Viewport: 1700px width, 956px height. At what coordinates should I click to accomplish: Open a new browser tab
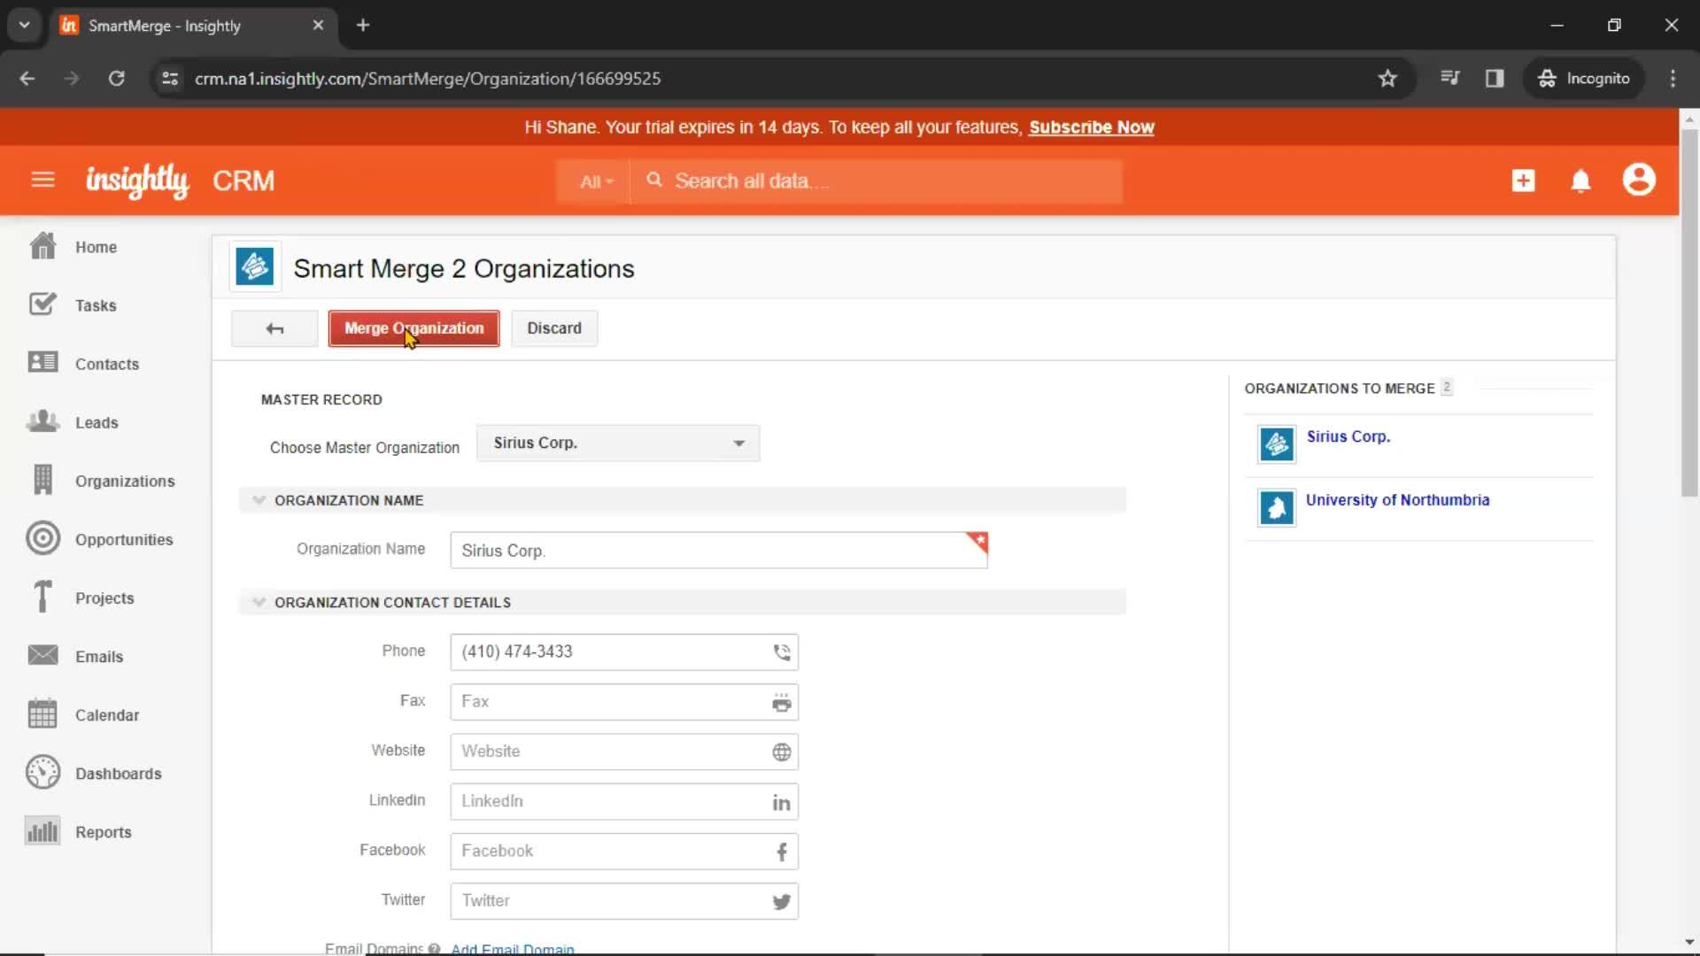pyautogui.click(x=362, y=25)
